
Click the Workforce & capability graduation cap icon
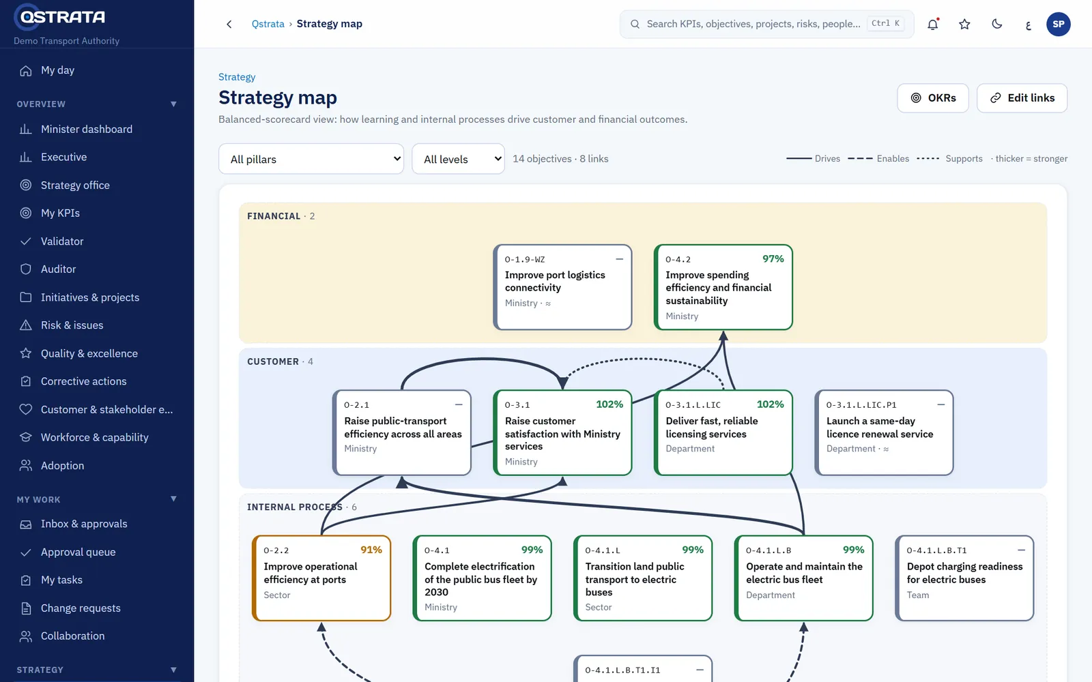pos(26,437)
